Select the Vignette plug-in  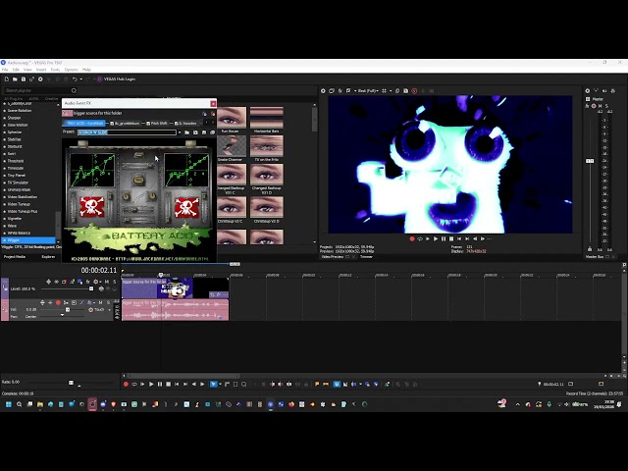click(15, 219)
